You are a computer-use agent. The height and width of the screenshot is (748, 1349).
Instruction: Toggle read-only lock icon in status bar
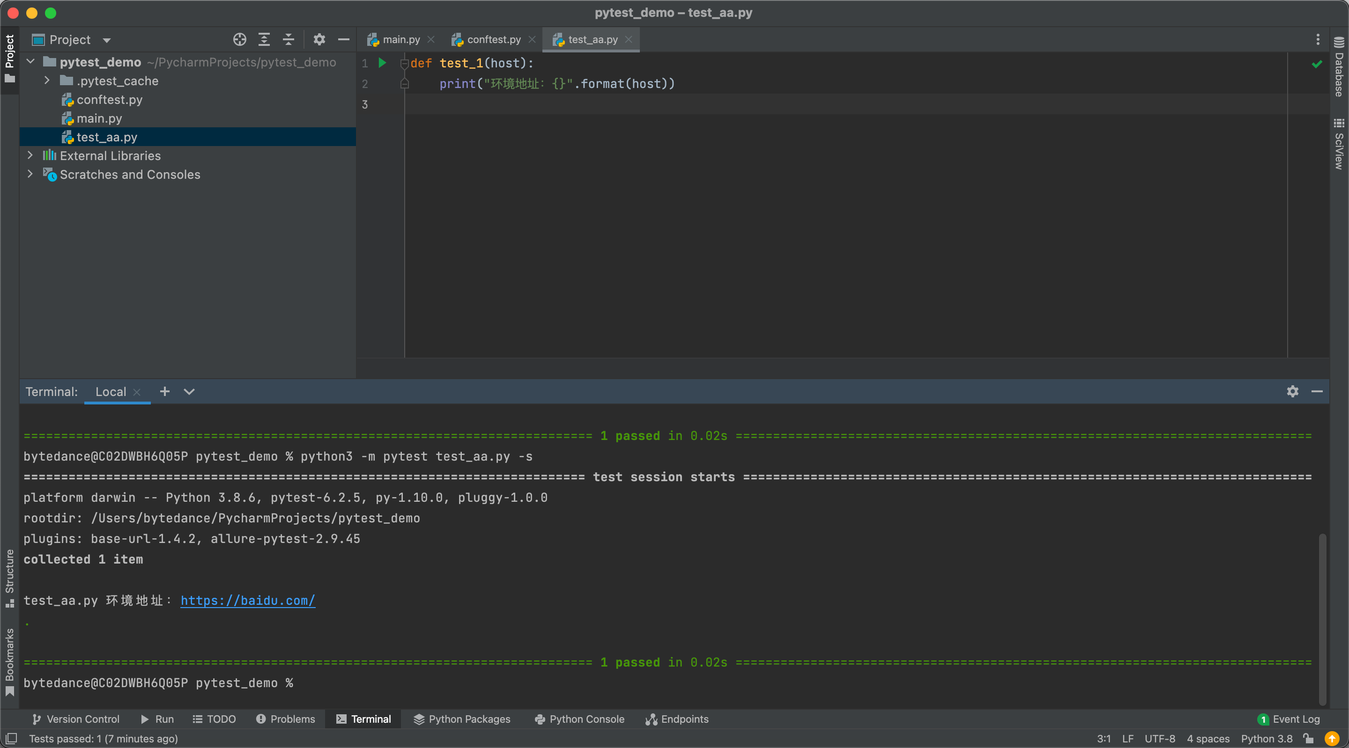click(1309, 739)
